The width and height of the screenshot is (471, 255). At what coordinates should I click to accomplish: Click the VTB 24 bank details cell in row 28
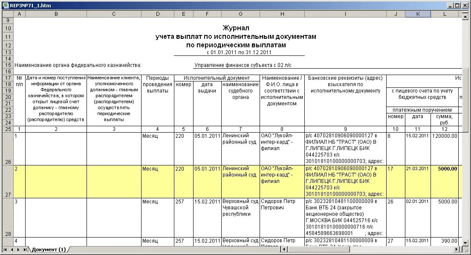[345, 217]
